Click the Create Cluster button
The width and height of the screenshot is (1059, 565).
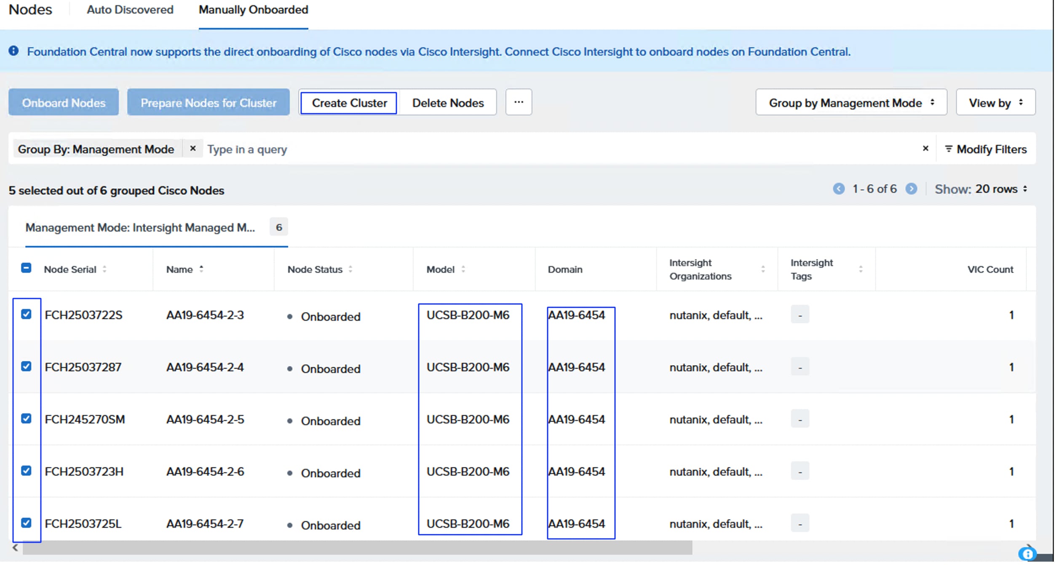[348, 103]
